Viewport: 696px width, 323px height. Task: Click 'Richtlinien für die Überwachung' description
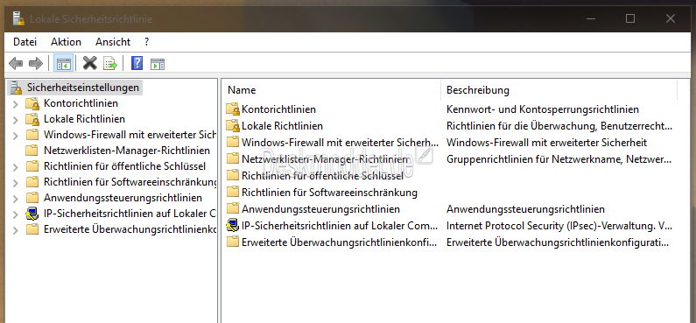point(559,126)
